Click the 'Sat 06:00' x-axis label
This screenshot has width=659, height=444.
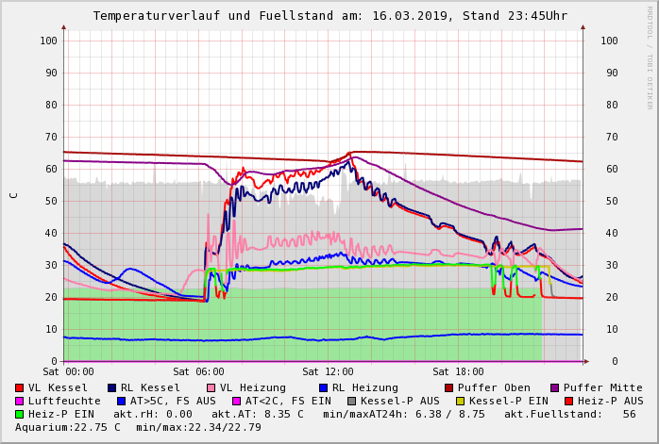pos(198,371)
